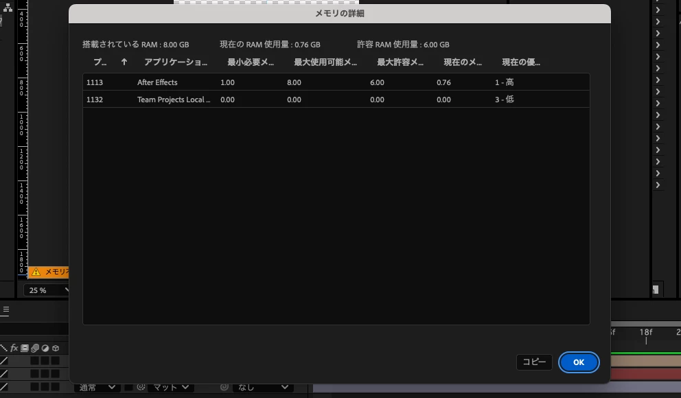
Task: Enable adjustment layer on red-bar layer row
Action: tap(45, 374)
